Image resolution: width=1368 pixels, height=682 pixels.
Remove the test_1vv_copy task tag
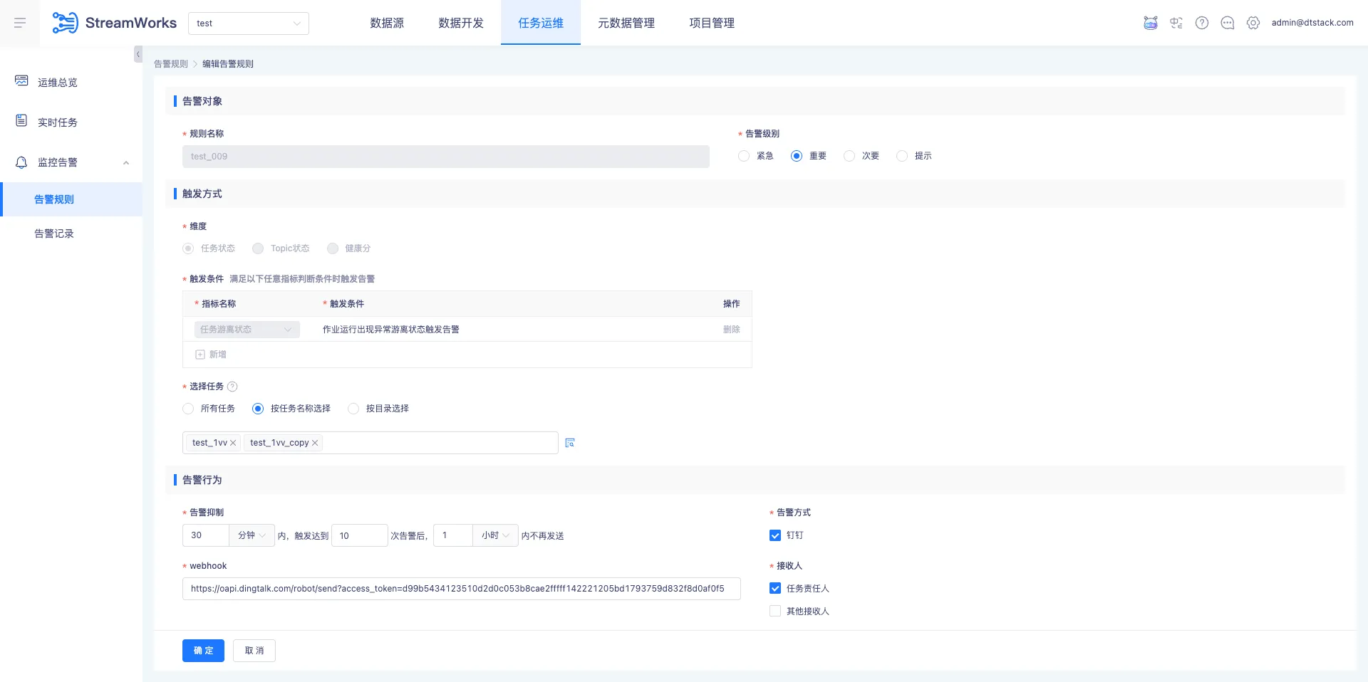coord(314,443)
